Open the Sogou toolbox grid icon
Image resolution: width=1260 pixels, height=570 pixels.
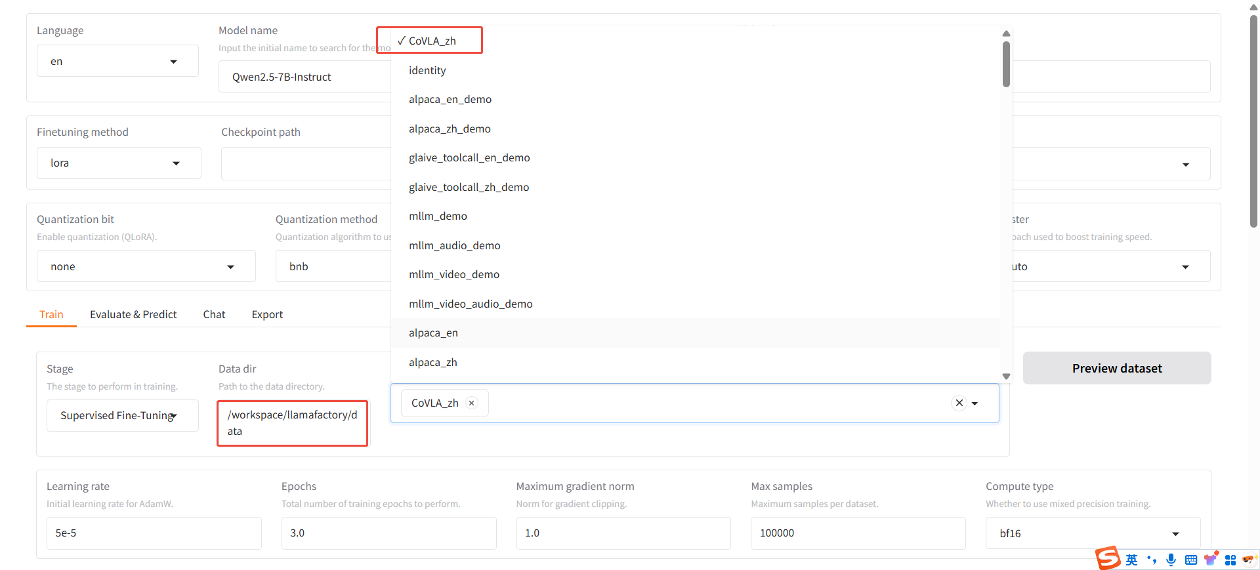1230,560
